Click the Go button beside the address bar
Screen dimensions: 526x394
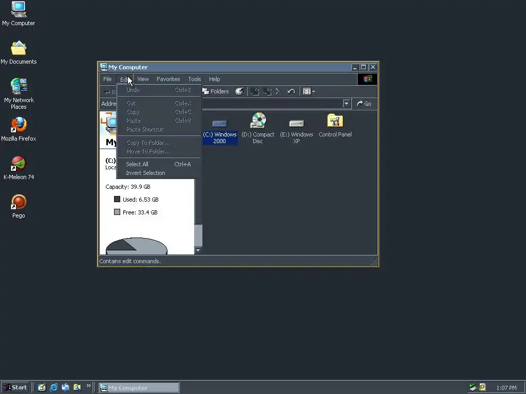[x=364, y=104]
